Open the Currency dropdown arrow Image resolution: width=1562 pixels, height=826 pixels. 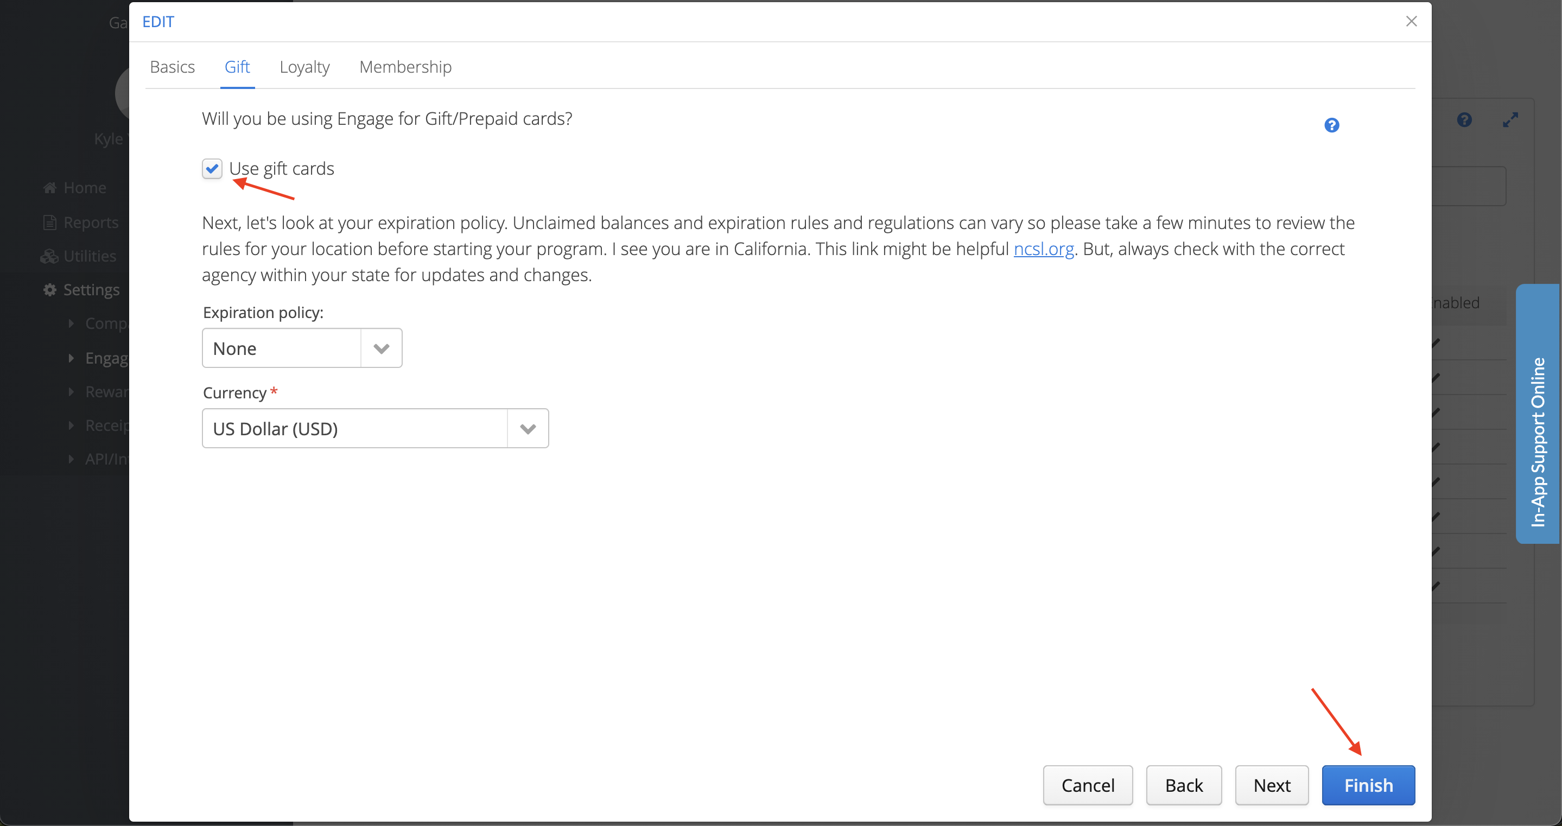528,429
